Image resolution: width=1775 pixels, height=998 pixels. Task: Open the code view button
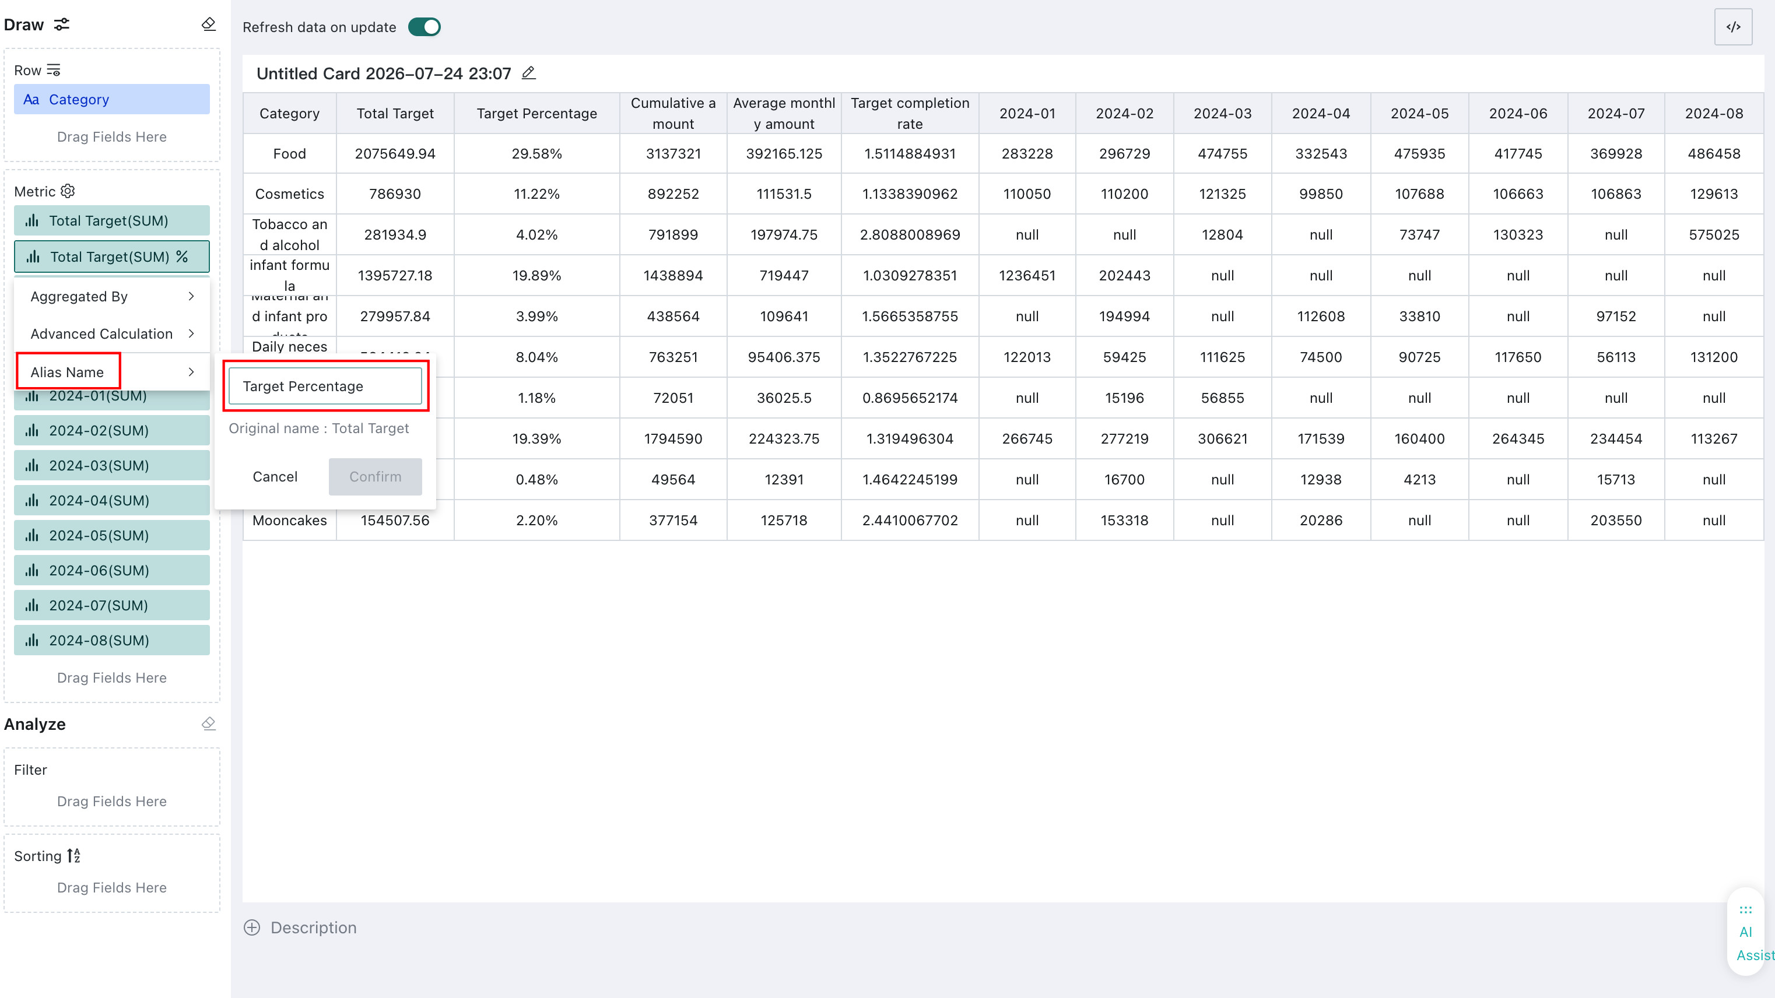tap(1733, 27)
